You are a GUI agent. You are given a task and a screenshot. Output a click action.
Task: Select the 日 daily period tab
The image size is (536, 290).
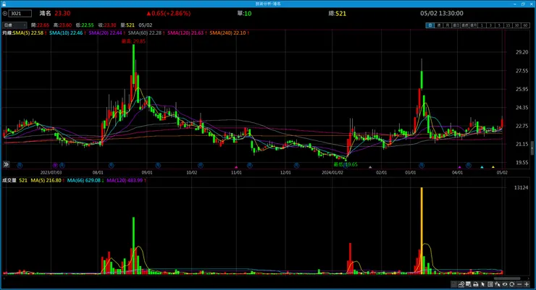tap(430, 25)
